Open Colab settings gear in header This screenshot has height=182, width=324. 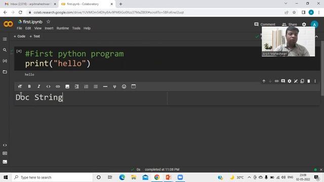point(304,24)
